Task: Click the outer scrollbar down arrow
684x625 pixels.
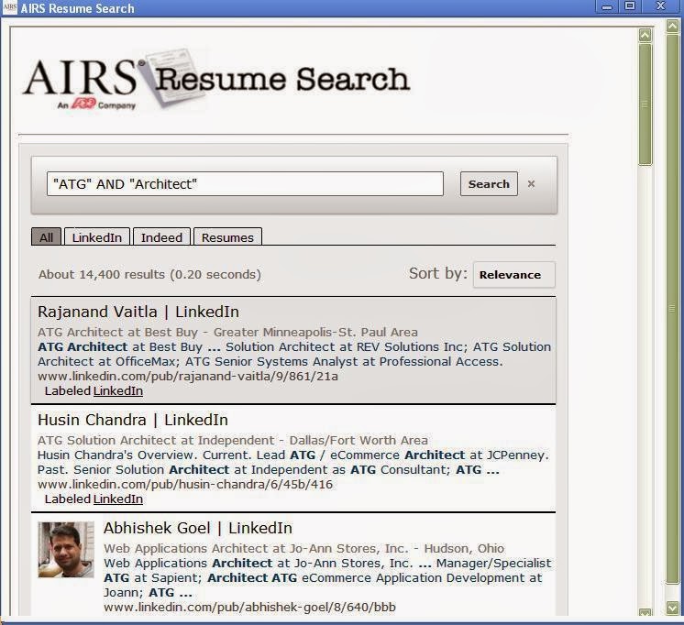Action: tap(673, 607)
